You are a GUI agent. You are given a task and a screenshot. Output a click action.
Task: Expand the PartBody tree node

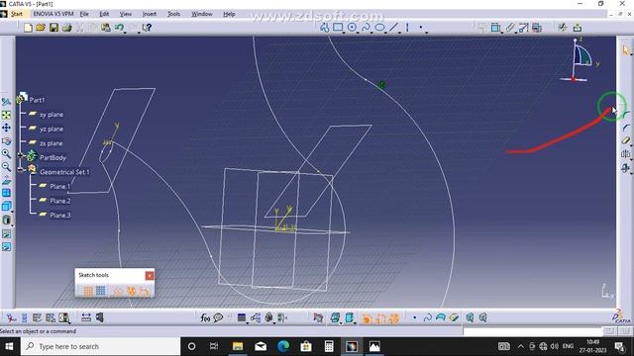(x=20, y=155)
